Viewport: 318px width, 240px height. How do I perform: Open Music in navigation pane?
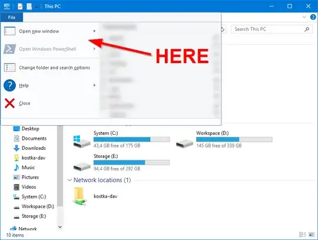[28, 167]
